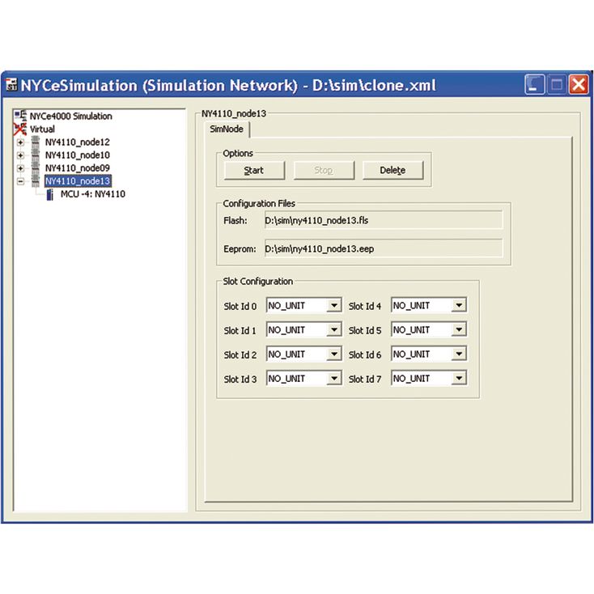
Task: Select the MCU -4: NY4110 tree item
Action: pos(93,194)
